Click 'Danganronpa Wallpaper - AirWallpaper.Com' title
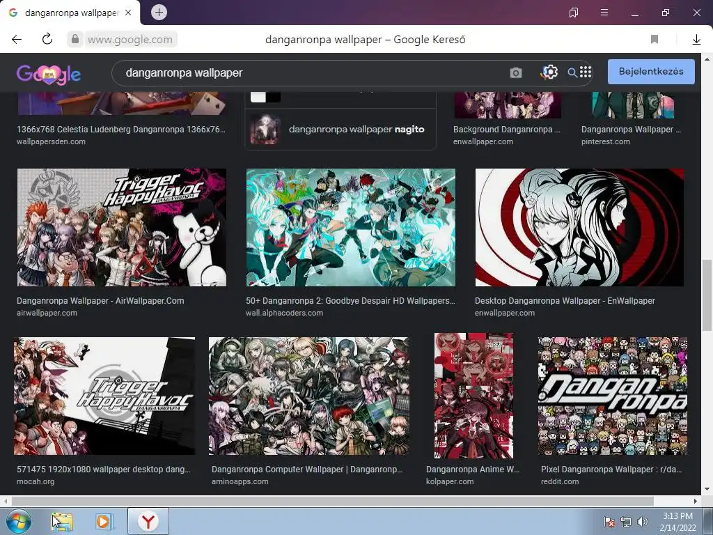This screenshot has height=535, width=713. click(100, 301)
